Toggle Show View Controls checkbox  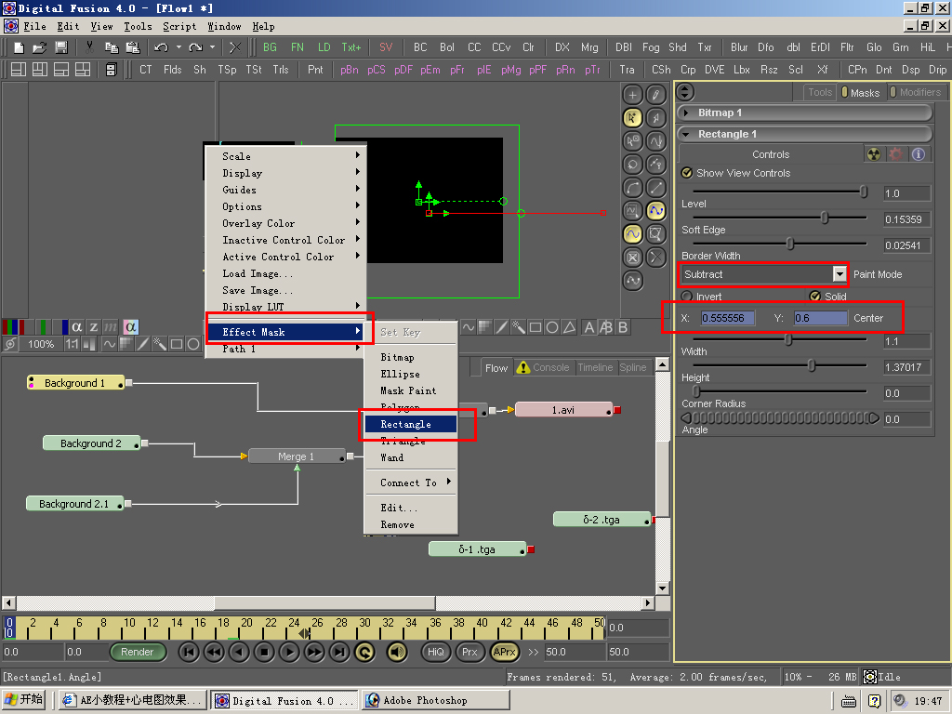[x=687, y=173]
